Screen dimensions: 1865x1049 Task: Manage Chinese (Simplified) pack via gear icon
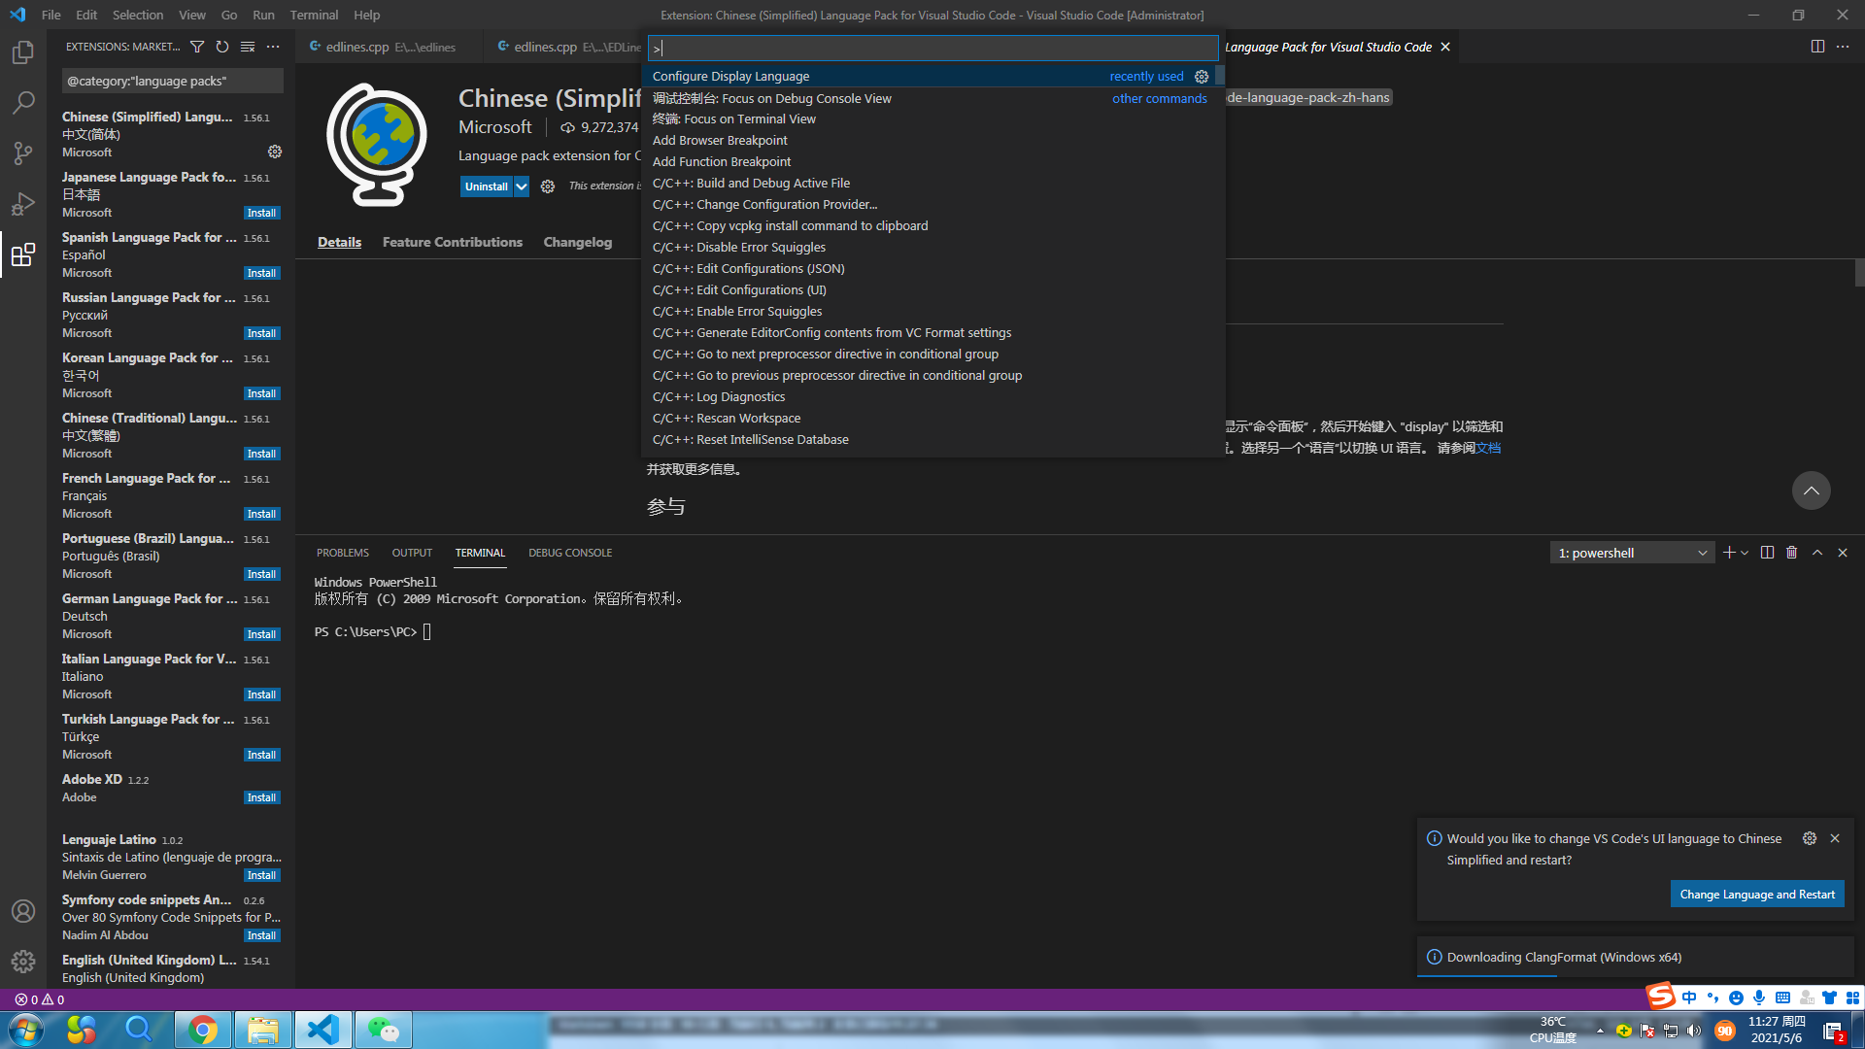click(275, 152)
